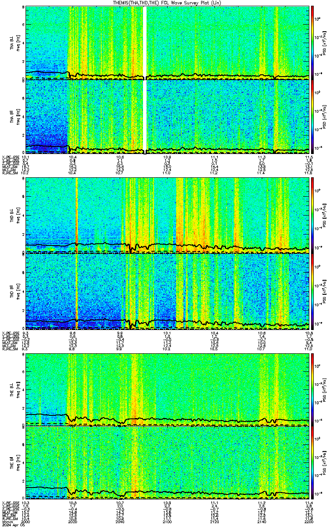Viewport: 330px width, 528px height.
Task: Click the plot title THEMIS FGL Wave Survey Plot
Action: point(167,3)
